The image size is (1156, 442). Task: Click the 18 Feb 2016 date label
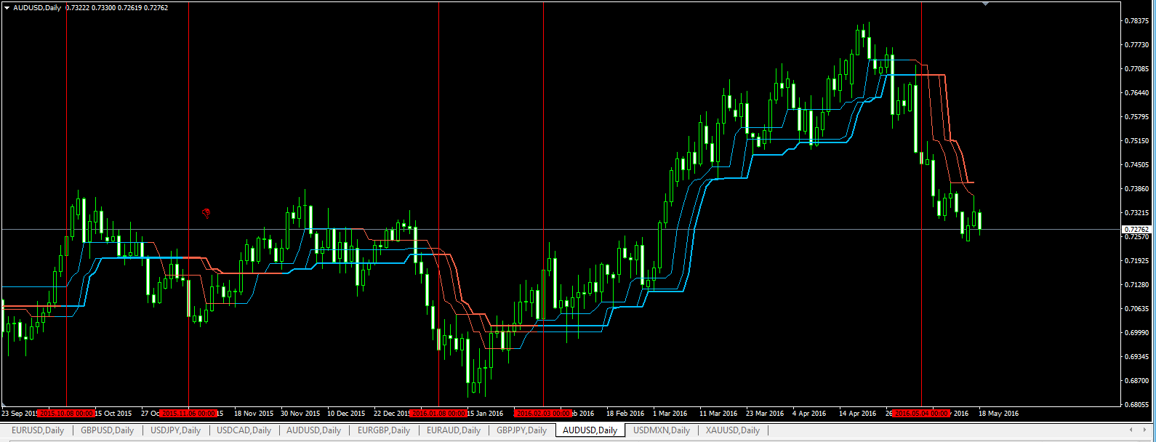[x=625, y=413]
